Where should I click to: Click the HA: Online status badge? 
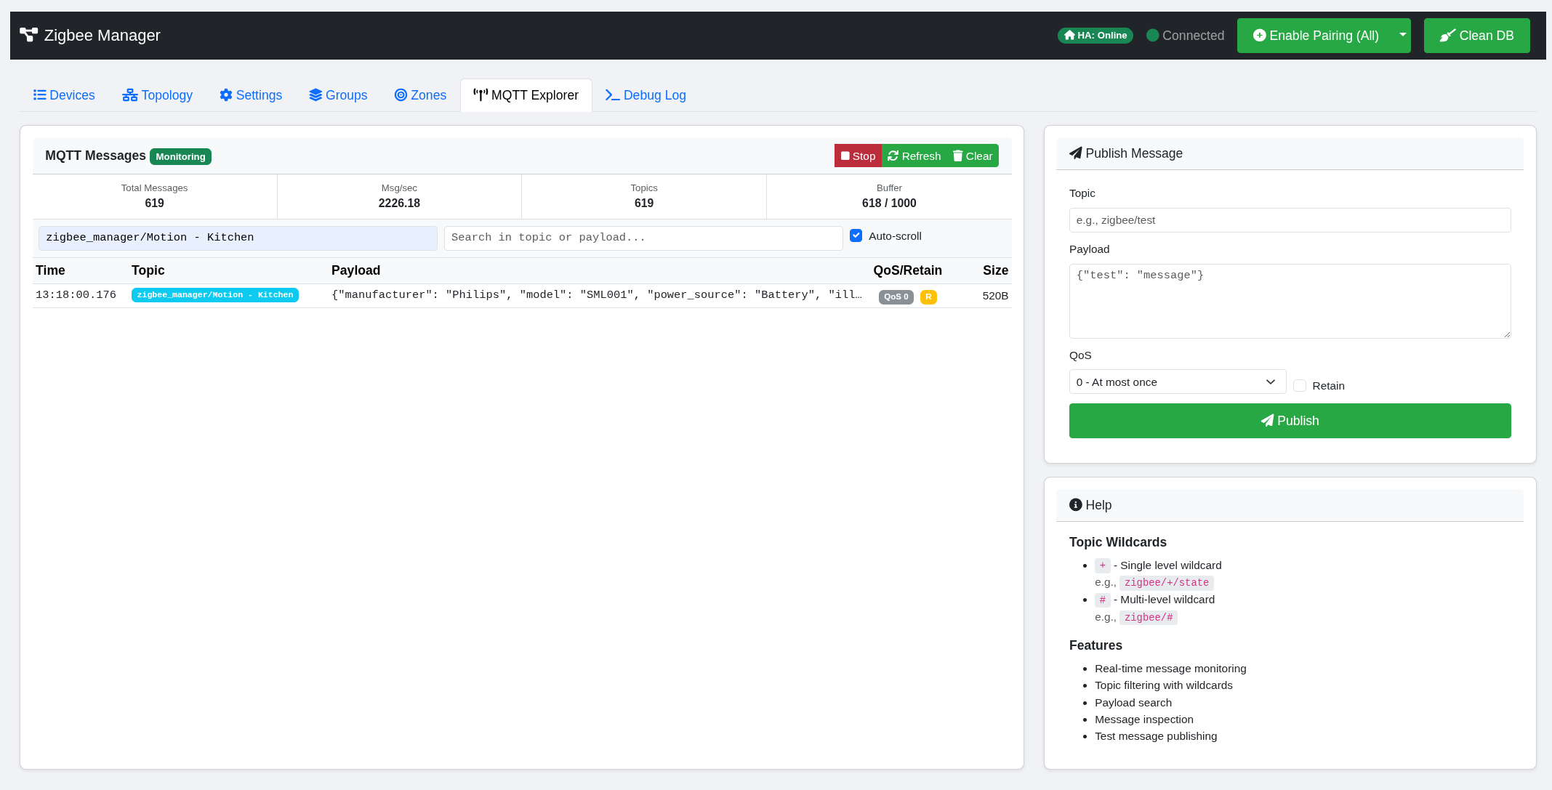click(1095, 36)
